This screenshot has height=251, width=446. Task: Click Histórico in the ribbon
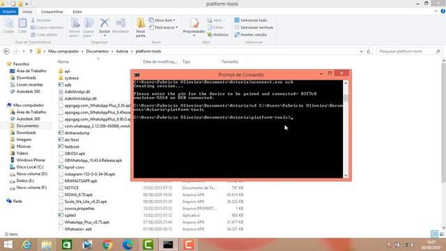pyautogui.click(x=218, y=34)
